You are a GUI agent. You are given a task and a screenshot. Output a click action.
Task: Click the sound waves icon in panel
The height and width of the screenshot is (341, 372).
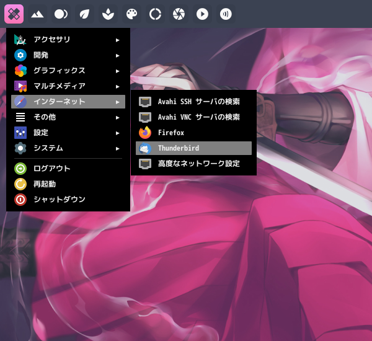pos(226,14)
